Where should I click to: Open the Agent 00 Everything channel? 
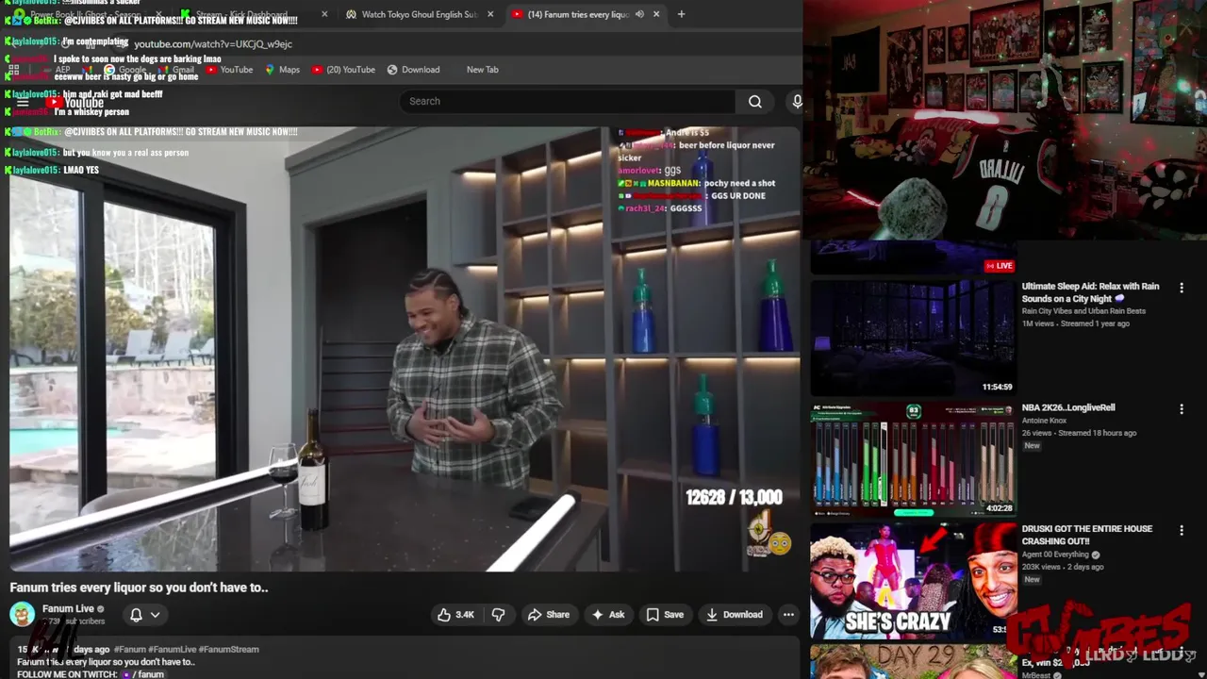tap(1055, 555)
